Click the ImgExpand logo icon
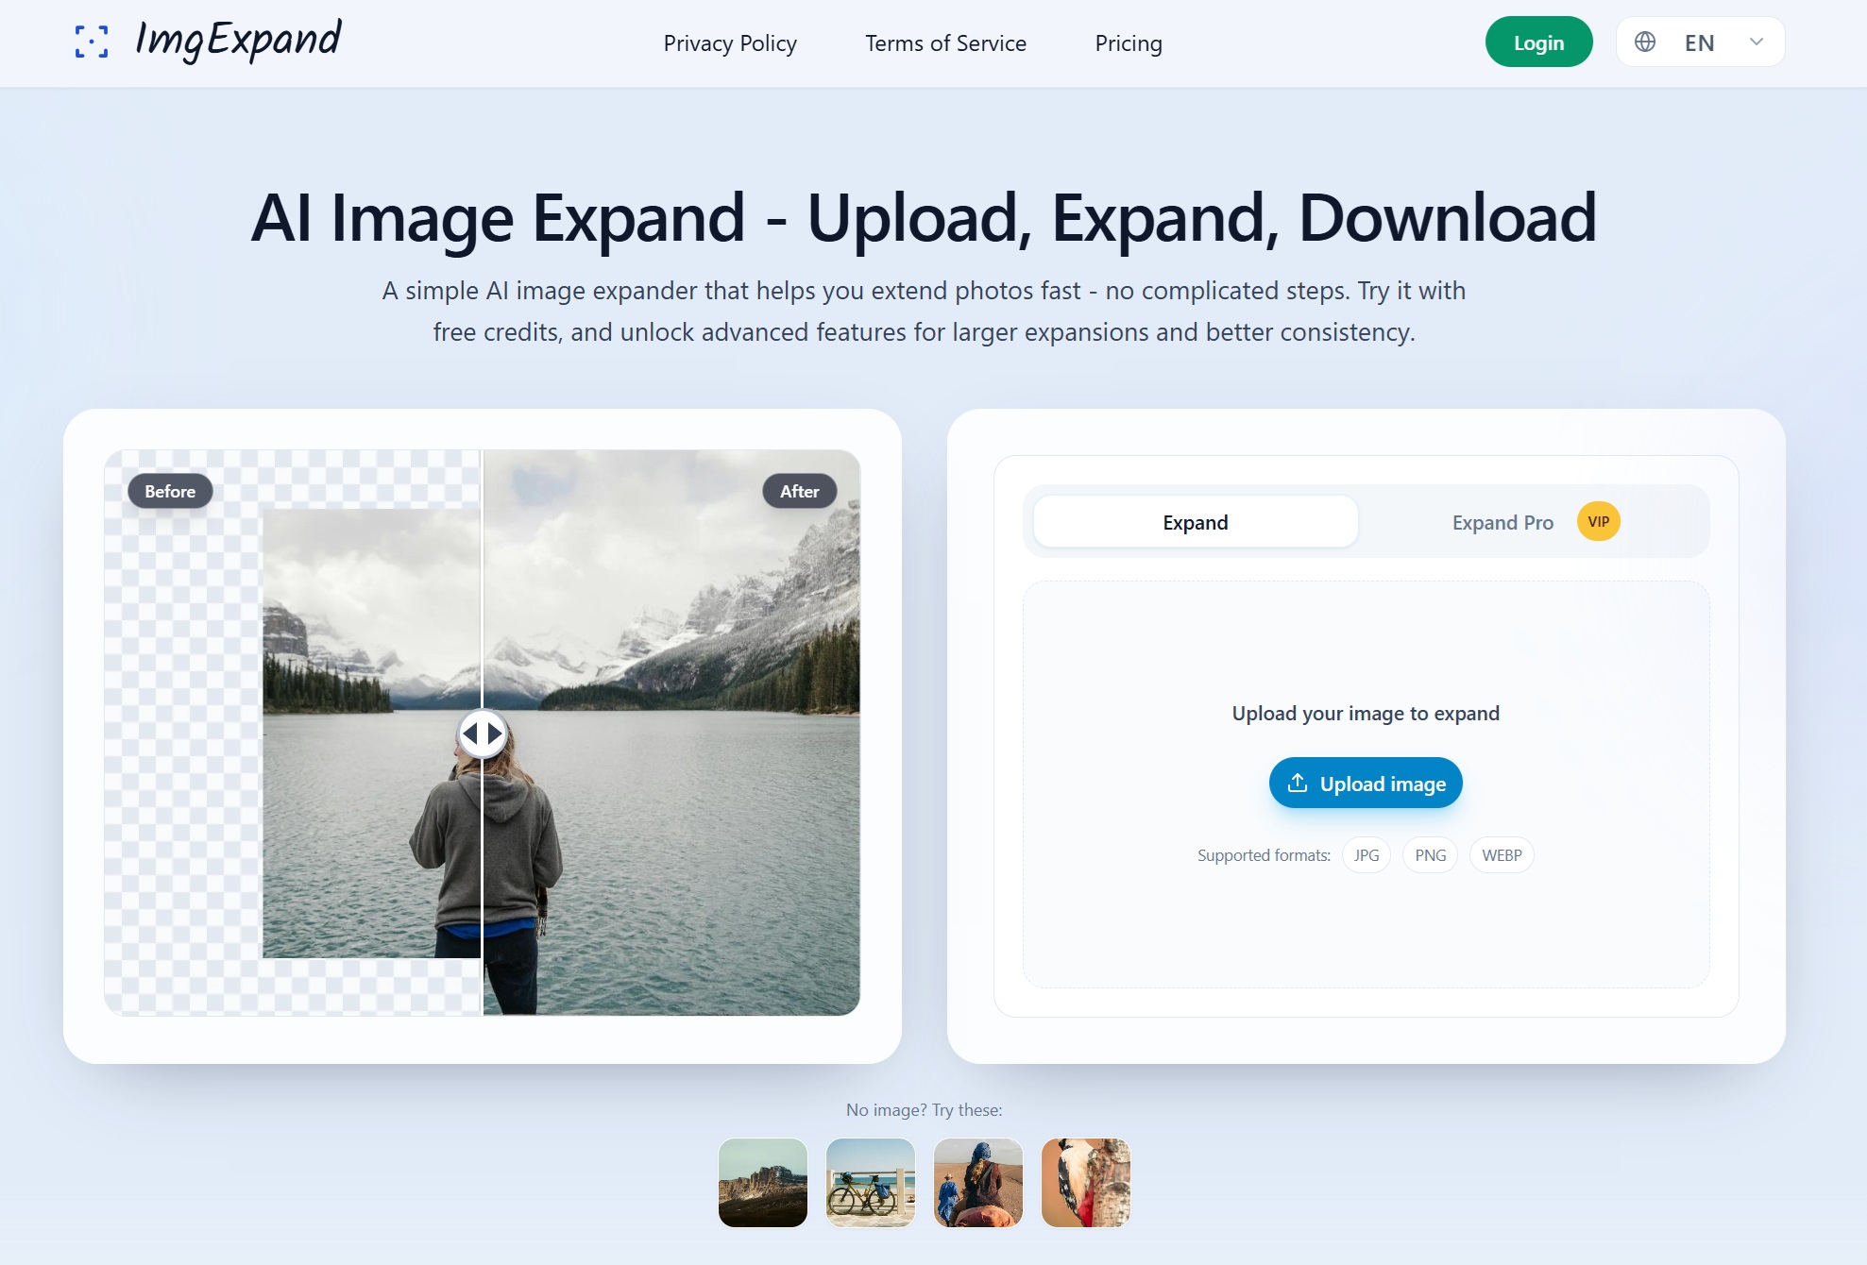The width and height of the screenshot is (1867, 1265). 92,42
